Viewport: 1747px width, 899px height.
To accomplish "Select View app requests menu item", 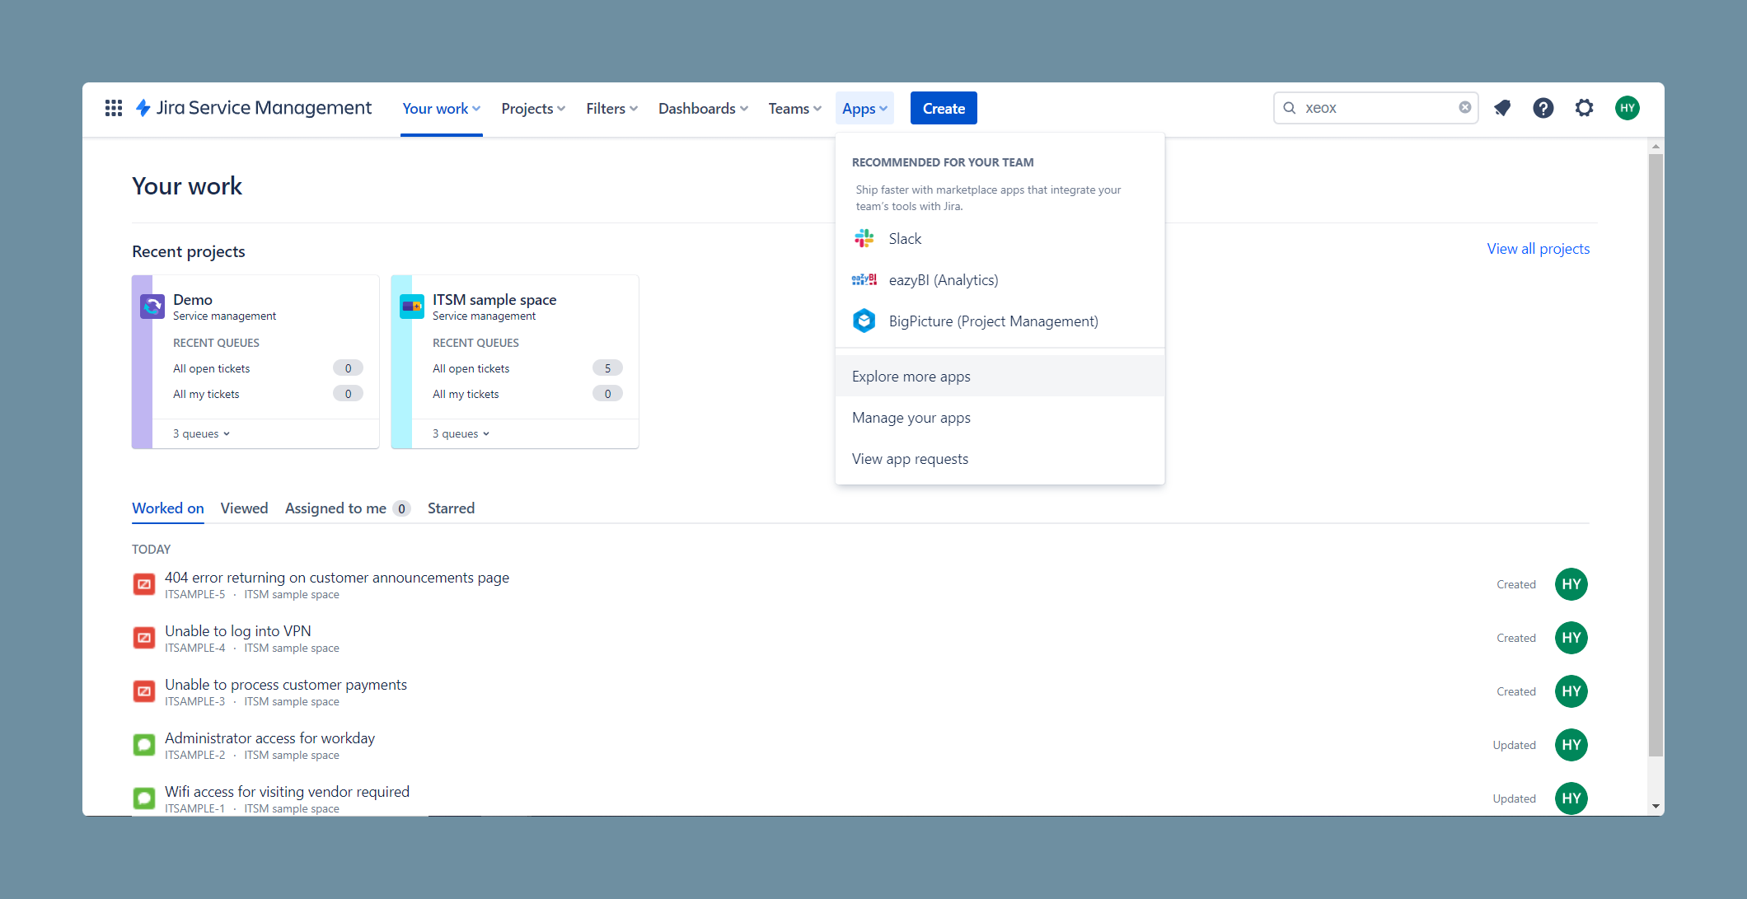I will [x=1000, y=459].
